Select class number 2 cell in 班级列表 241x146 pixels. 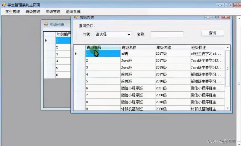[x=103, y=61]
